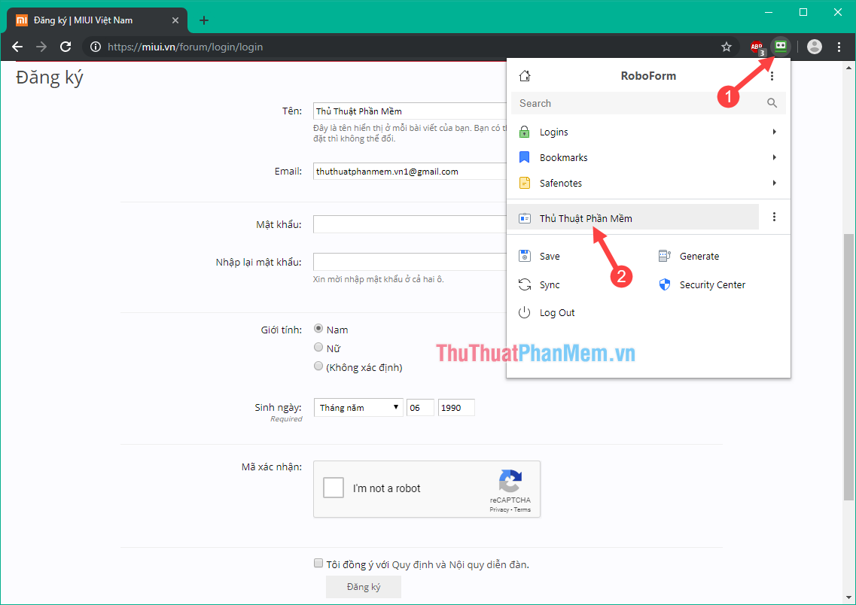Switch to the Đăng ký MIUI Việt Nam tab
Screen dimensions: 856x605
90,20
